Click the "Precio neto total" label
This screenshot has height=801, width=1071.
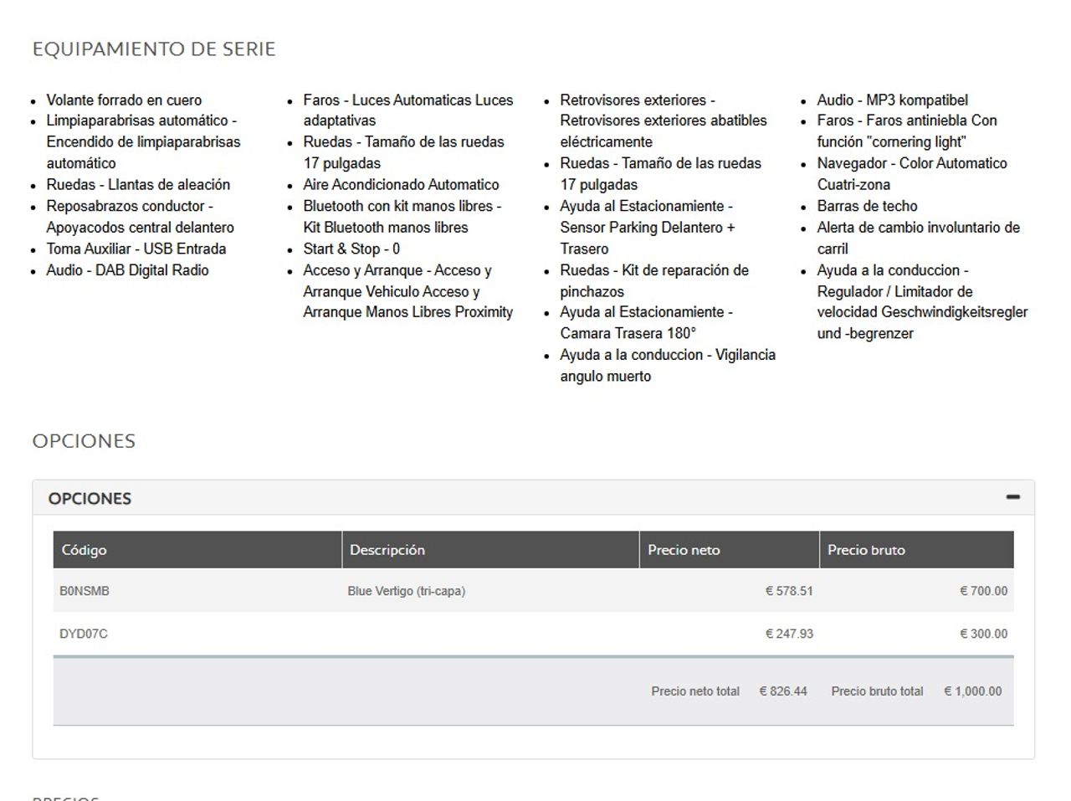pyautogui.click(x=695, y=691)
